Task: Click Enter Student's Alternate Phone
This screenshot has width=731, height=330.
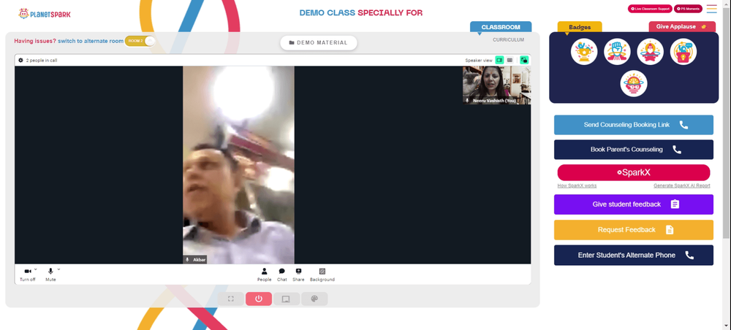Action: click(x=634, y=255)
